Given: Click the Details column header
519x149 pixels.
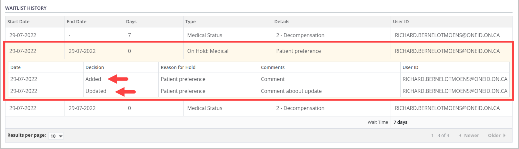Looking at the screenshot, I should (x=282, y=22).
